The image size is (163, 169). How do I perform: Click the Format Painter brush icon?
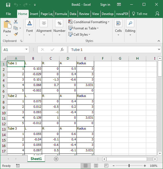tap(16, 34)
